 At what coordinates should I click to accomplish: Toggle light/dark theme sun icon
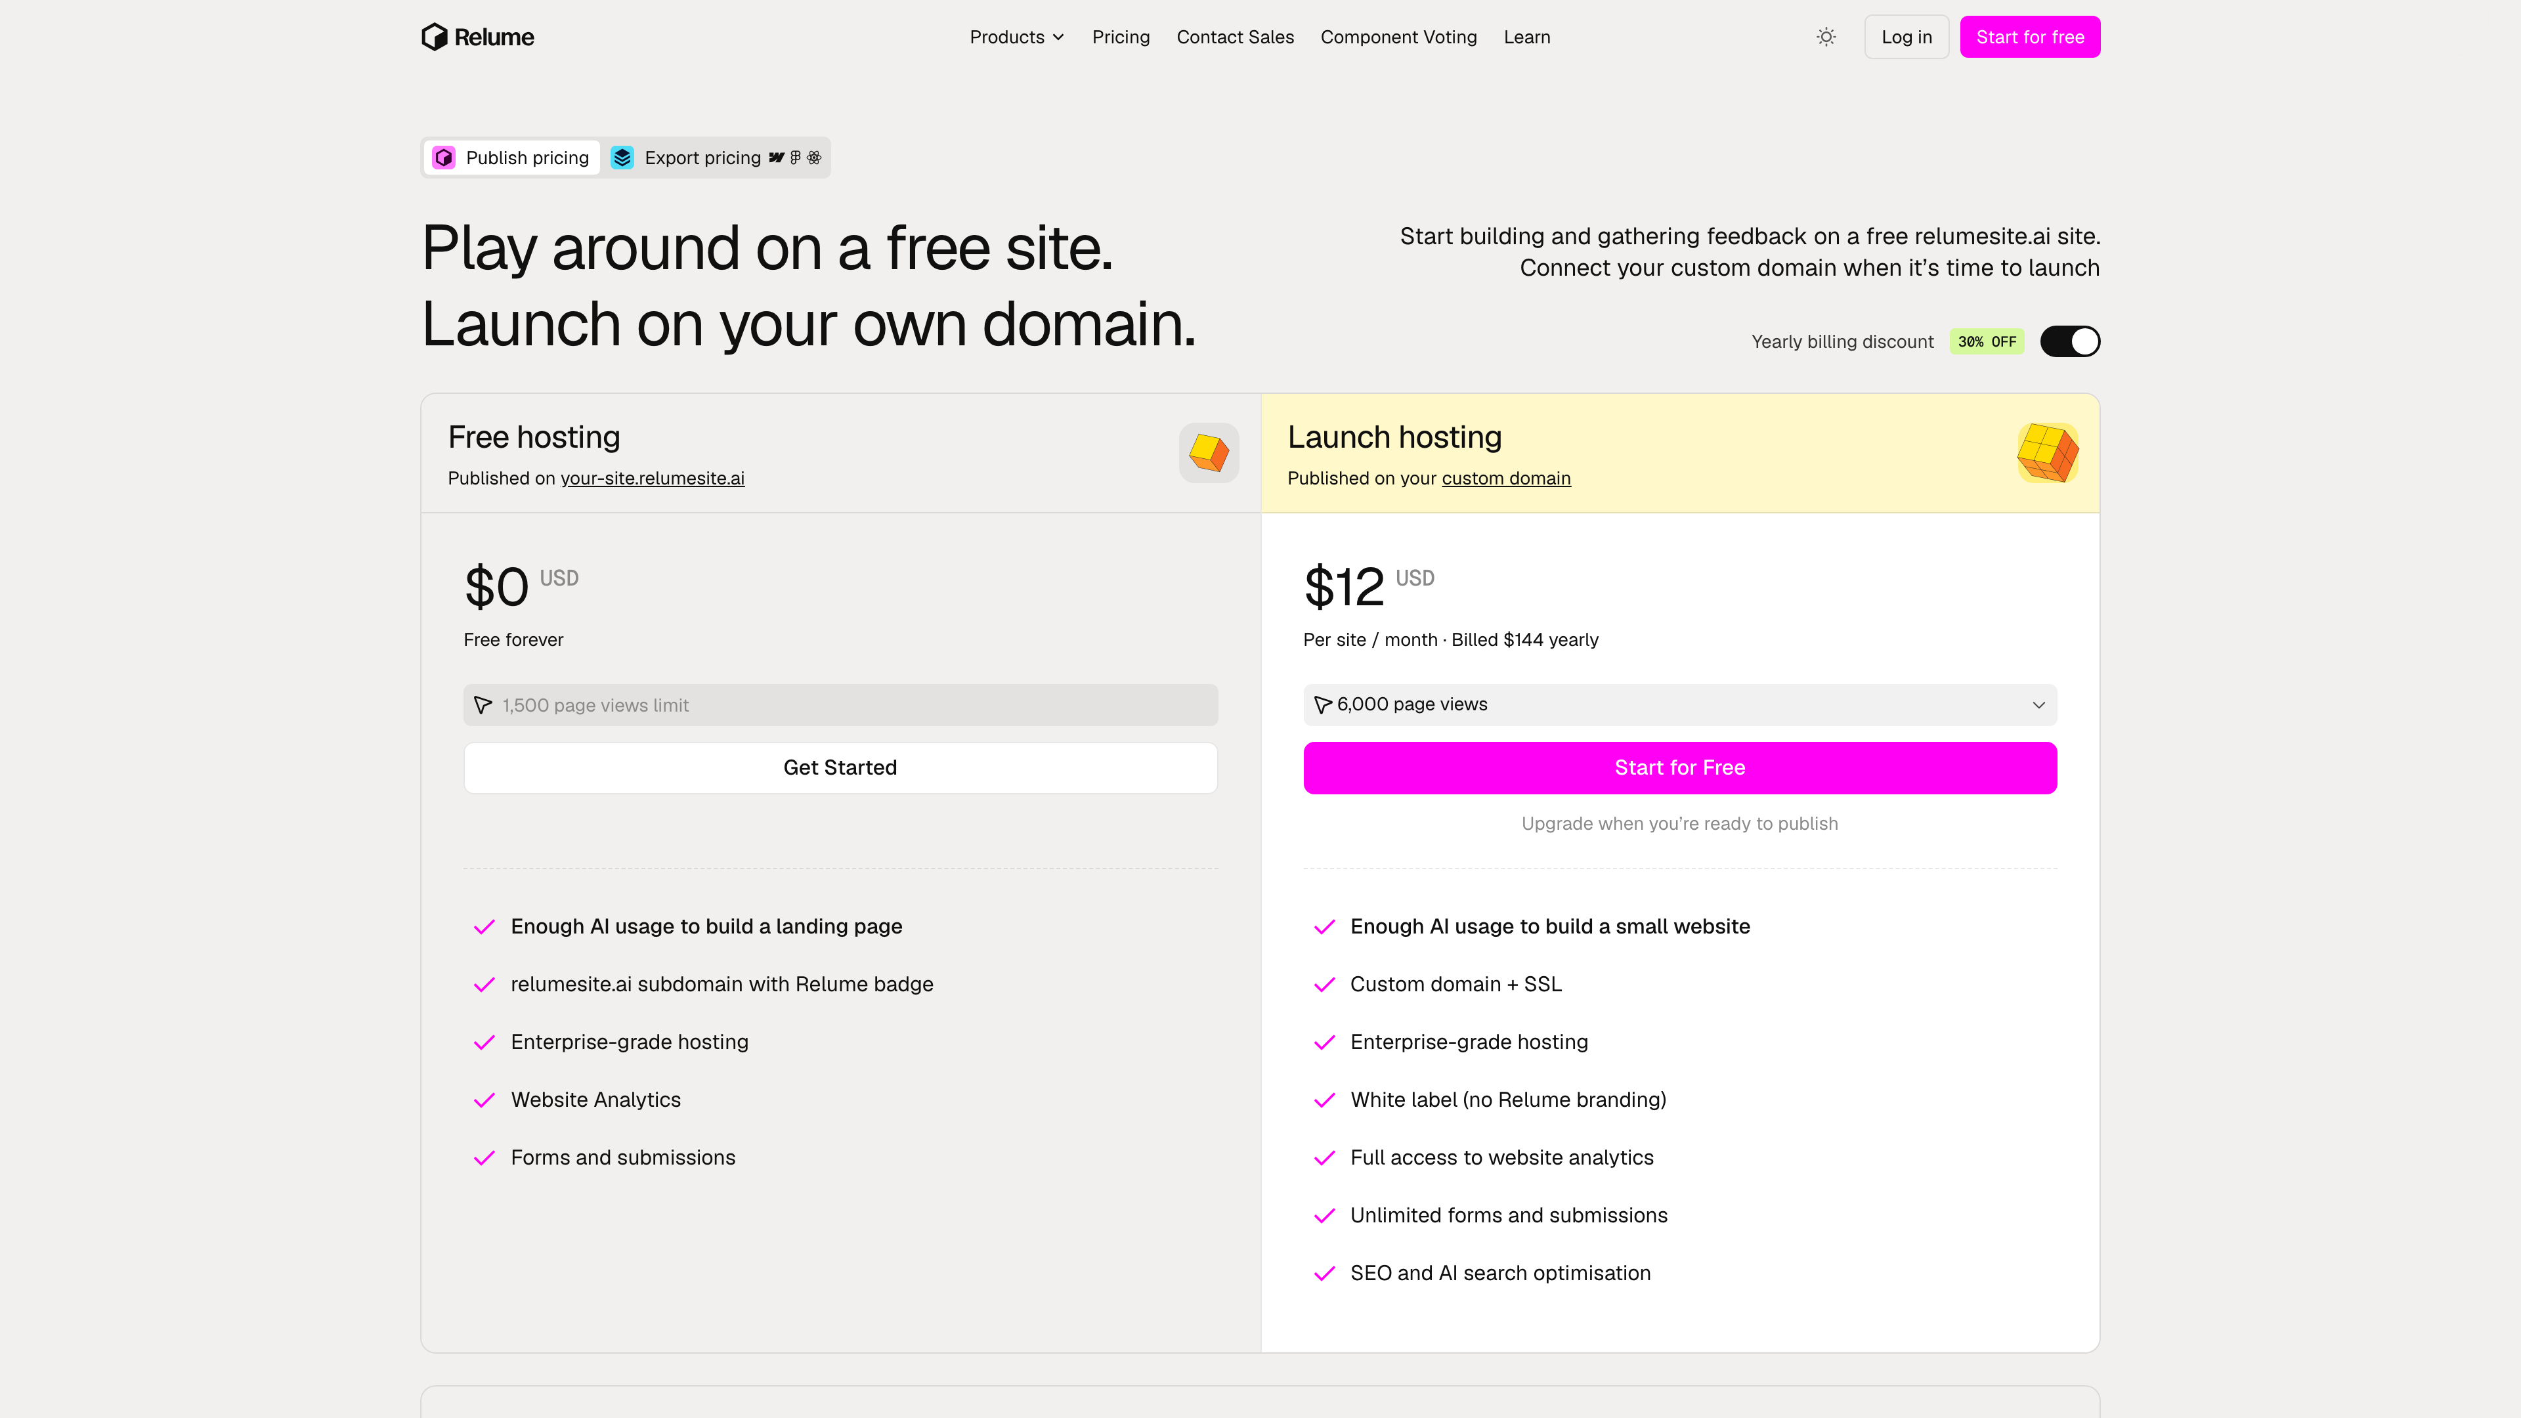[x=1826, y=37]
